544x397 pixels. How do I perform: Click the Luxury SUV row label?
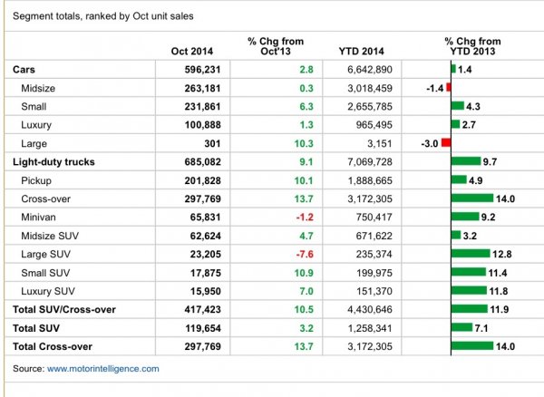pyautogui.click(x=49, y=290)
